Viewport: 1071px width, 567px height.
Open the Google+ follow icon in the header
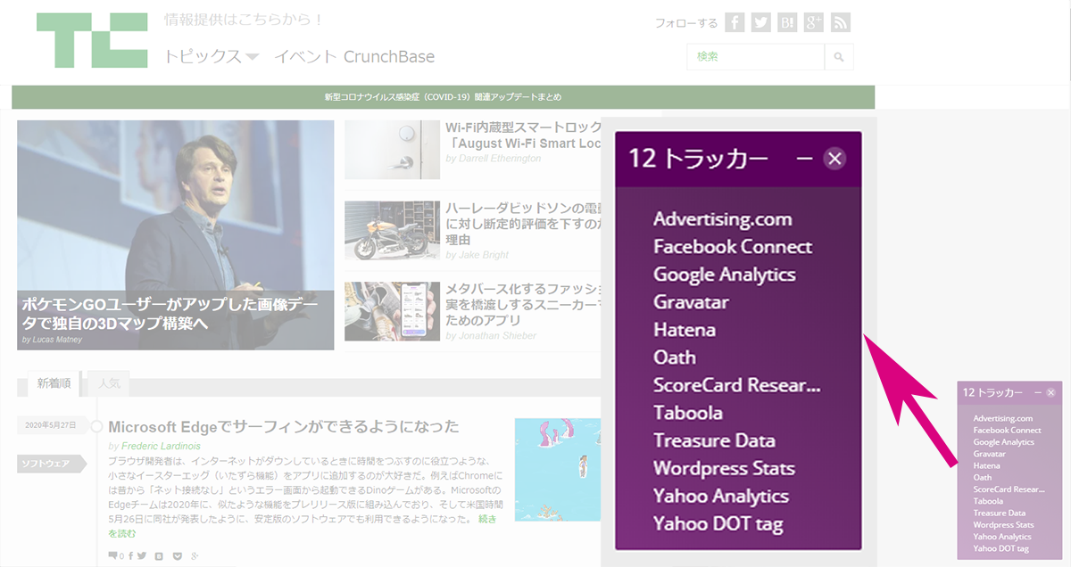tap(814, 23)
